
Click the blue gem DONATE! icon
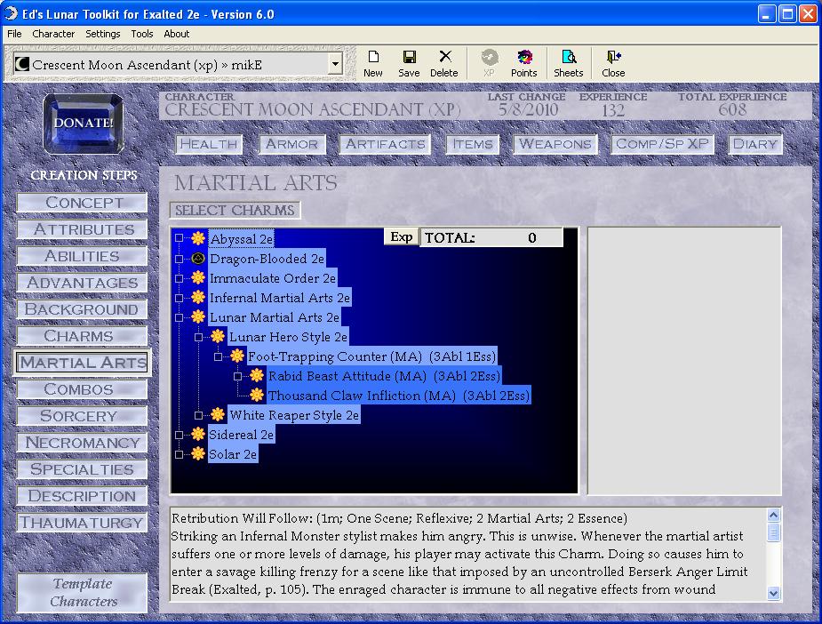click(x=84, y=124)
